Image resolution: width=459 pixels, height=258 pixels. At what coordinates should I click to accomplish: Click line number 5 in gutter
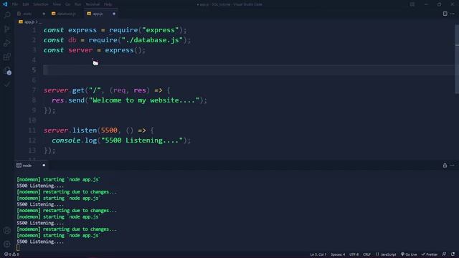[x=34, y=70]
